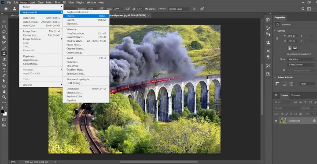Choose Canvas Size from Image menu
This screenshot has height=164, width=317.
point(41,35)
